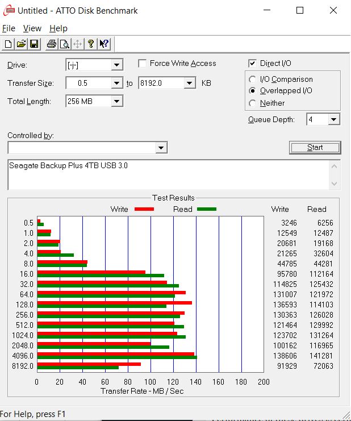Click the Print toolbar icon
The width and height of the screenshot is (351, 421).
52,44
